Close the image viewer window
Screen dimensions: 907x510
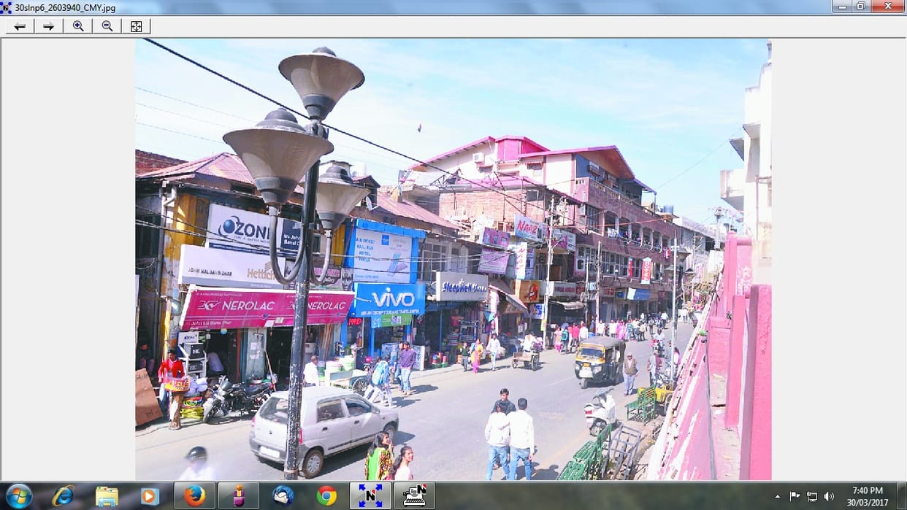coord(888,6)
